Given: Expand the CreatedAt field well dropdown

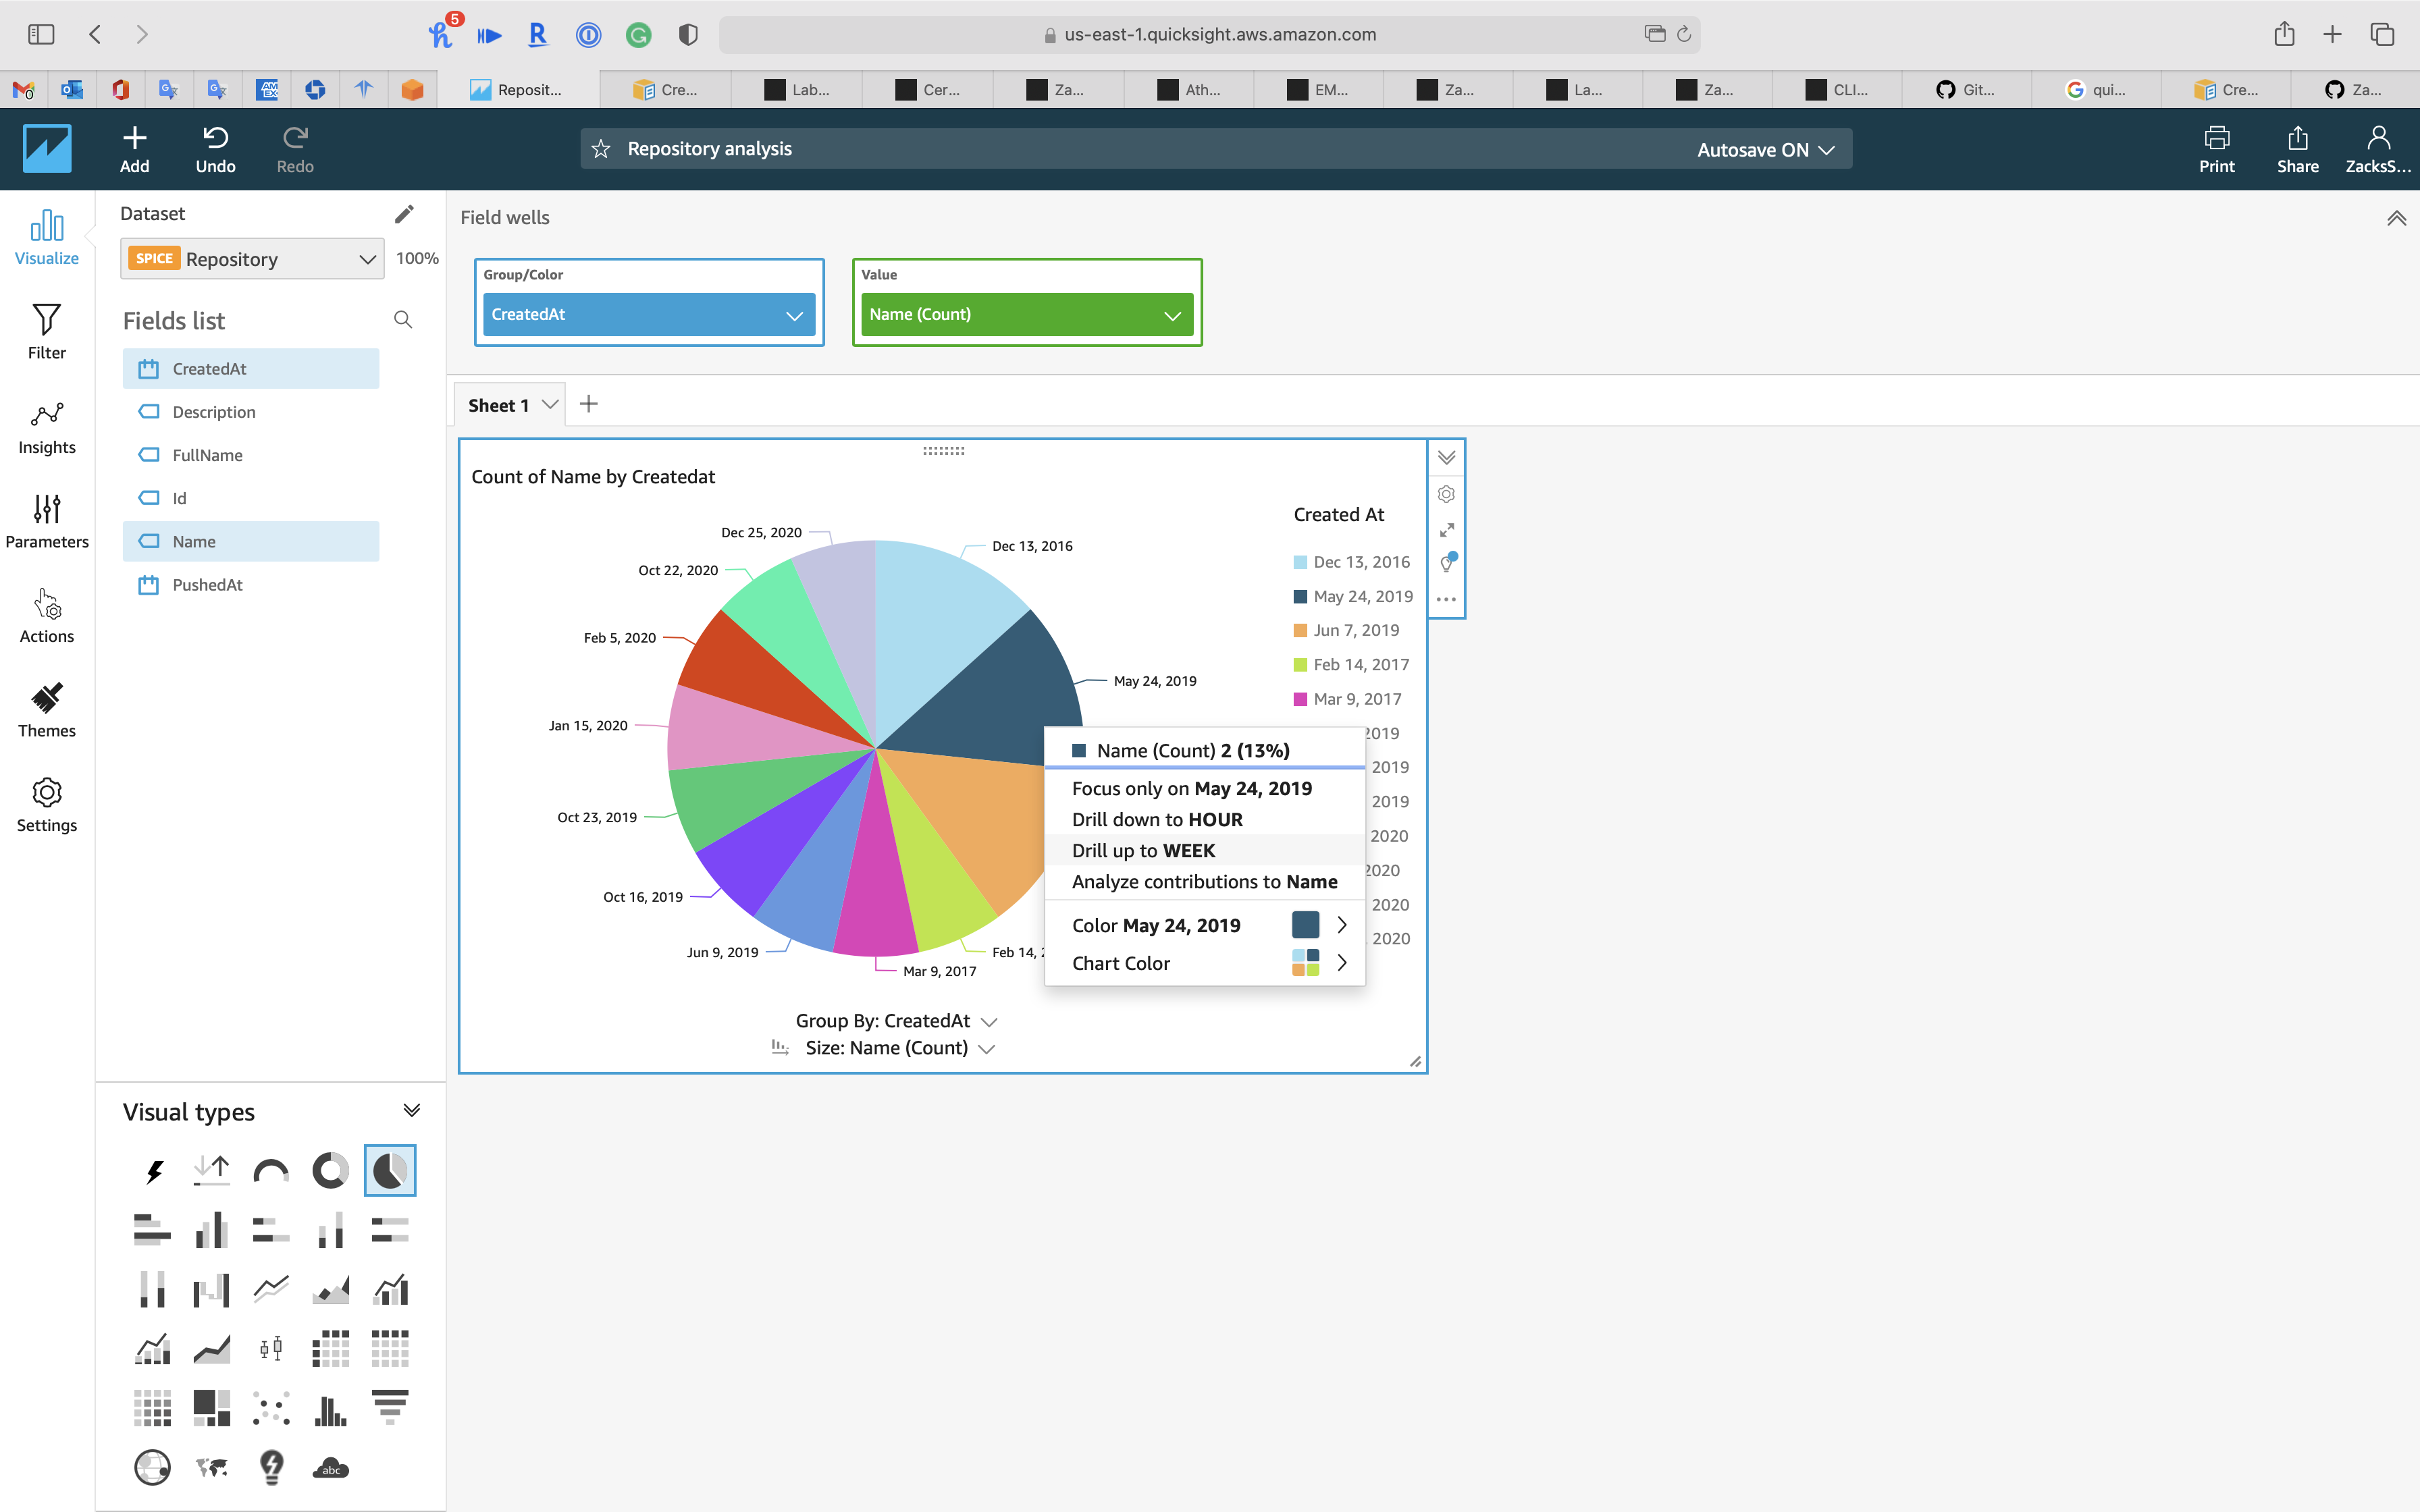Looking at the screenshot, I should [794, 315].
